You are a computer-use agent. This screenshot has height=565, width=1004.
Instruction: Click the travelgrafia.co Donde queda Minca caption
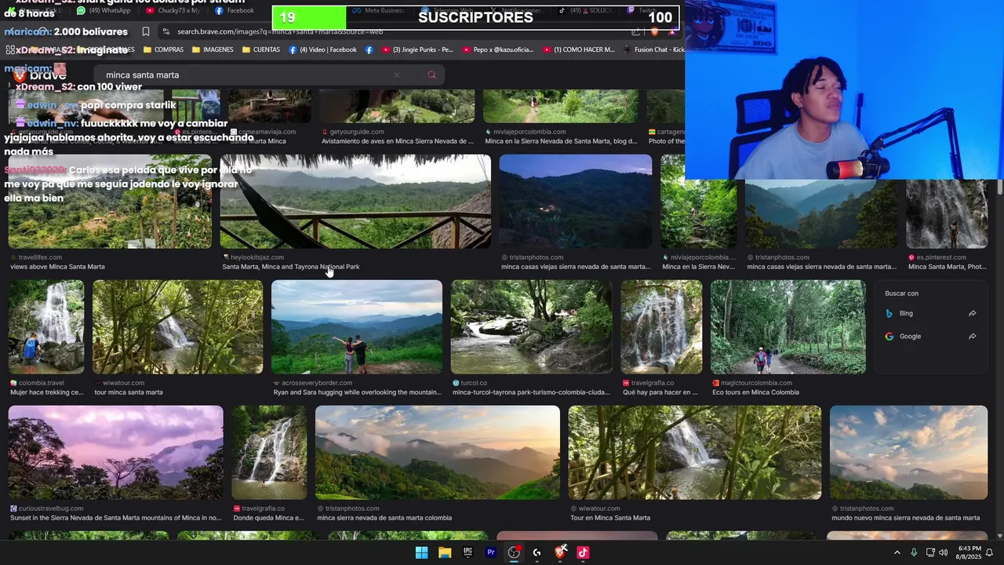pyautogui.click(x=268, y=518)
